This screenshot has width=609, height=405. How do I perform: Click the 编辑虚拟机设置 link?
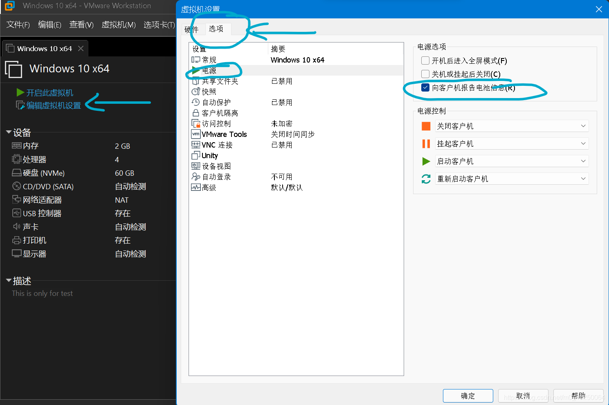[x=54, y=105]
